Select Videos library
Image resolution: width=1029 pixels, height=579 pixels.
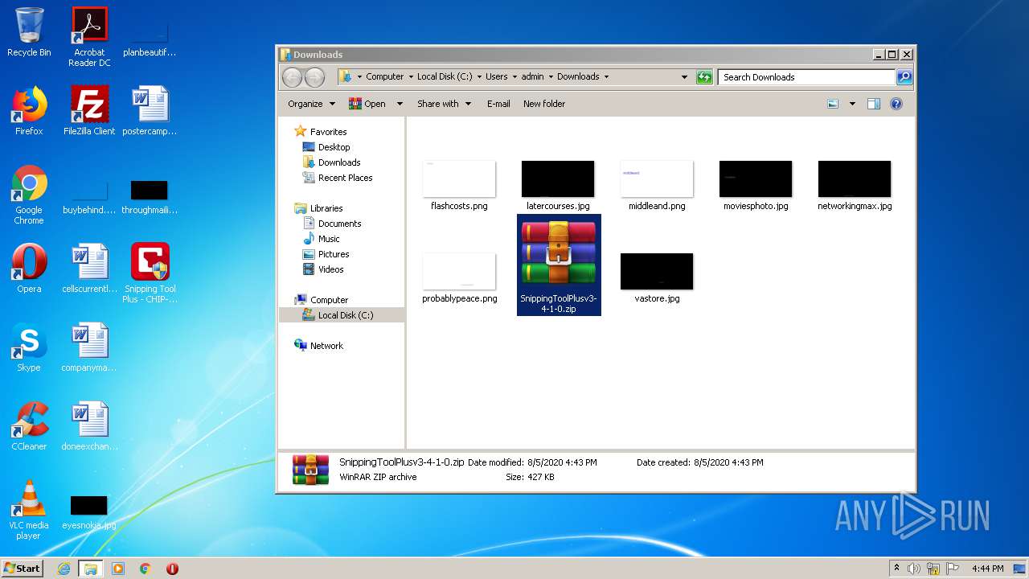click(x=330, y=269)
